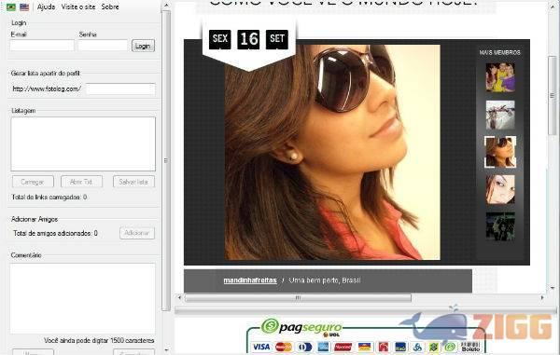Click the left panel scrollbar down arrow
The image size is (560, 355).
point(166,350)
